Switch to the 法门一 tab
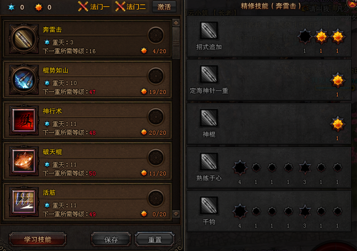This screenshot has width=357, height=251. tap(94, 7)
